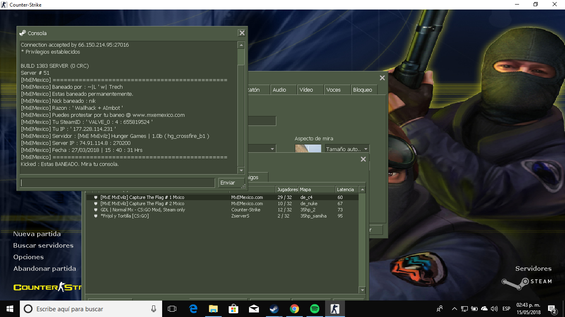This screenshot has width=565, height=317.
Task: Click the Cortana microphone icon
Action: click(154, 309)
